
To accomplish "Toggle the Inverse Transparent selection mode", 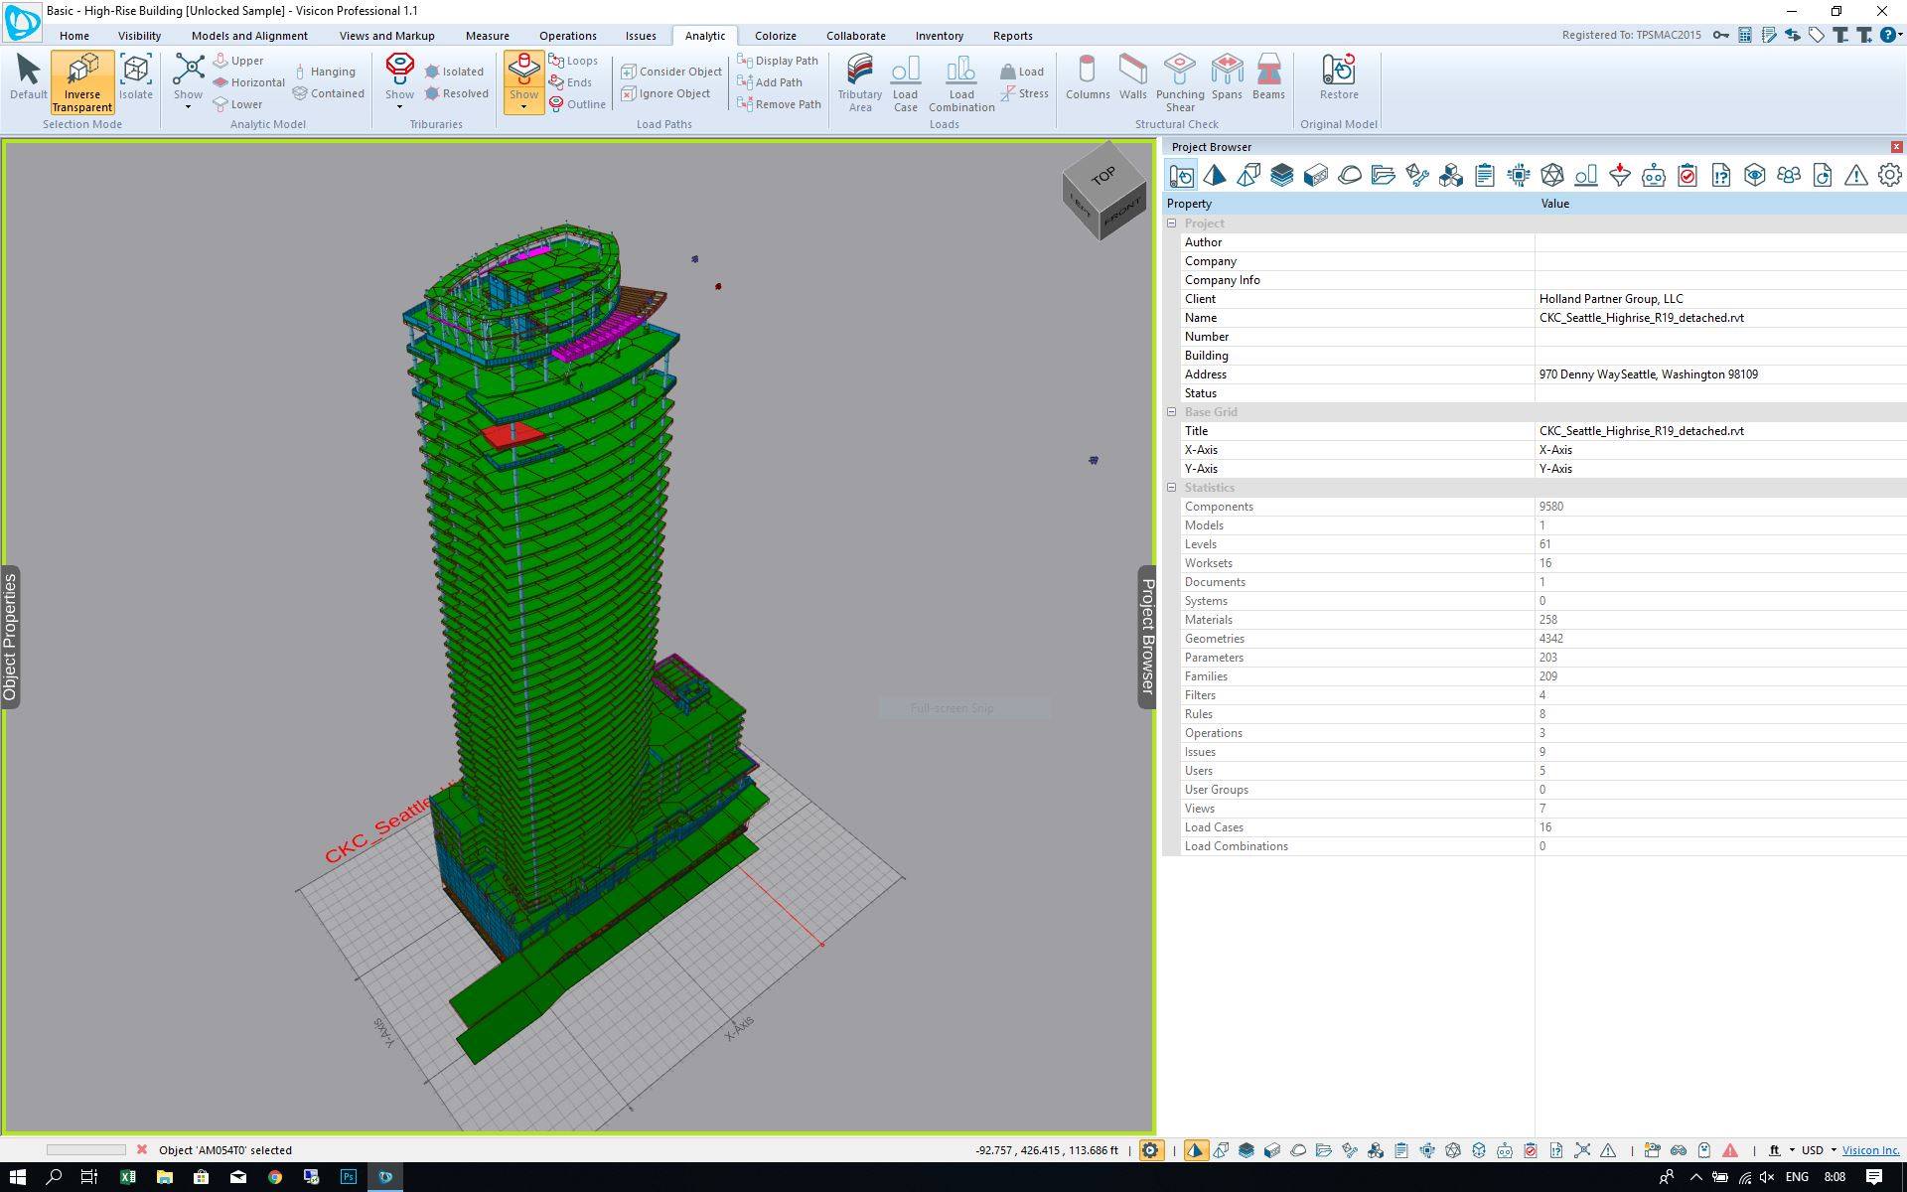I will click(x=82, y=82).
